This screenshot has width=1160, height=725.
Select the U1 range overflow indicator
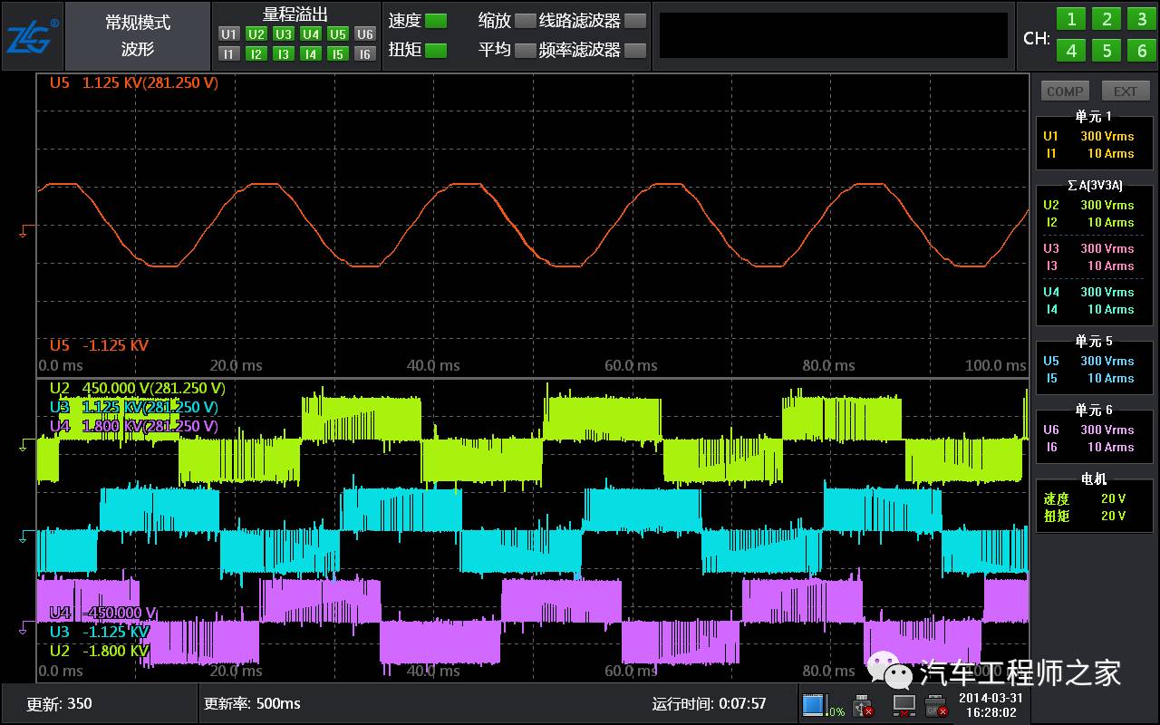point(229,34)
